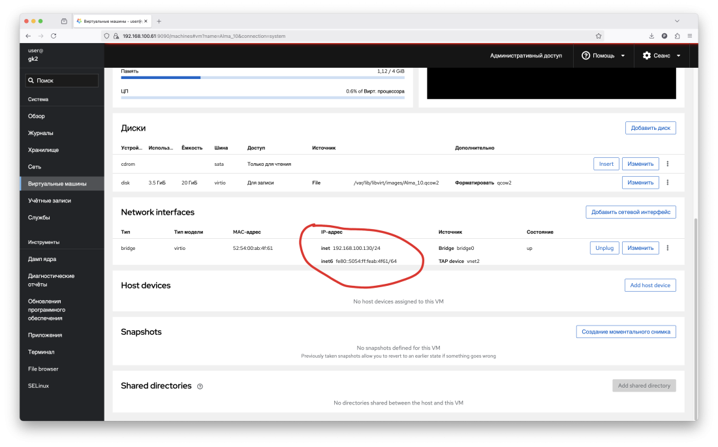
Task: Click Insert for the cdrom drive
Action: (x=606, y=164)
